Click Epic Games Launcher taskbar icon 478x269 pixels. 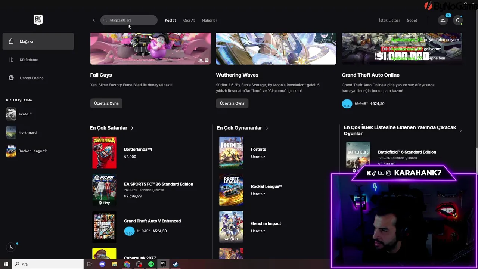pyautogui.click(x=163, y=264)
